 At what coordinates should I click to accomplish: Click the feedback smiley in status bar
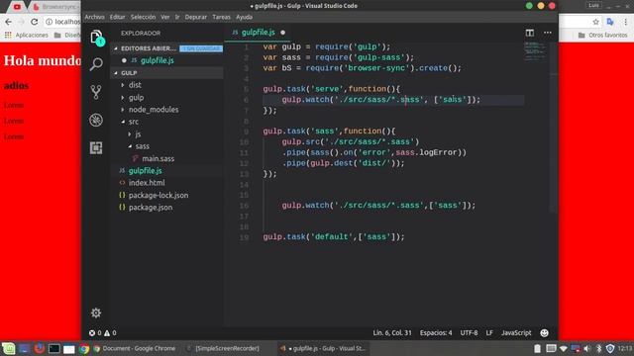click(544, 333)
